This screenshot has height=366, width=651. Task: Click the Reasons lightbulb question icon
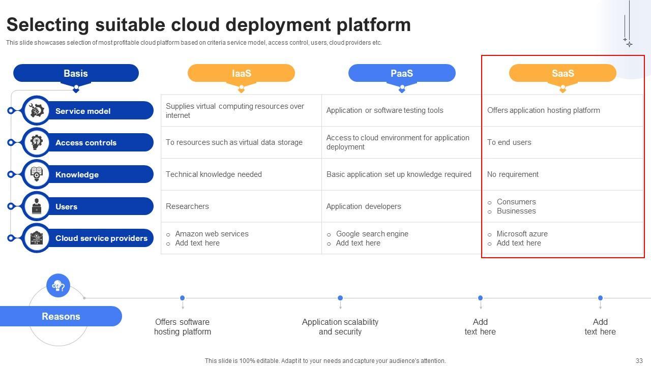click(58, 286)
